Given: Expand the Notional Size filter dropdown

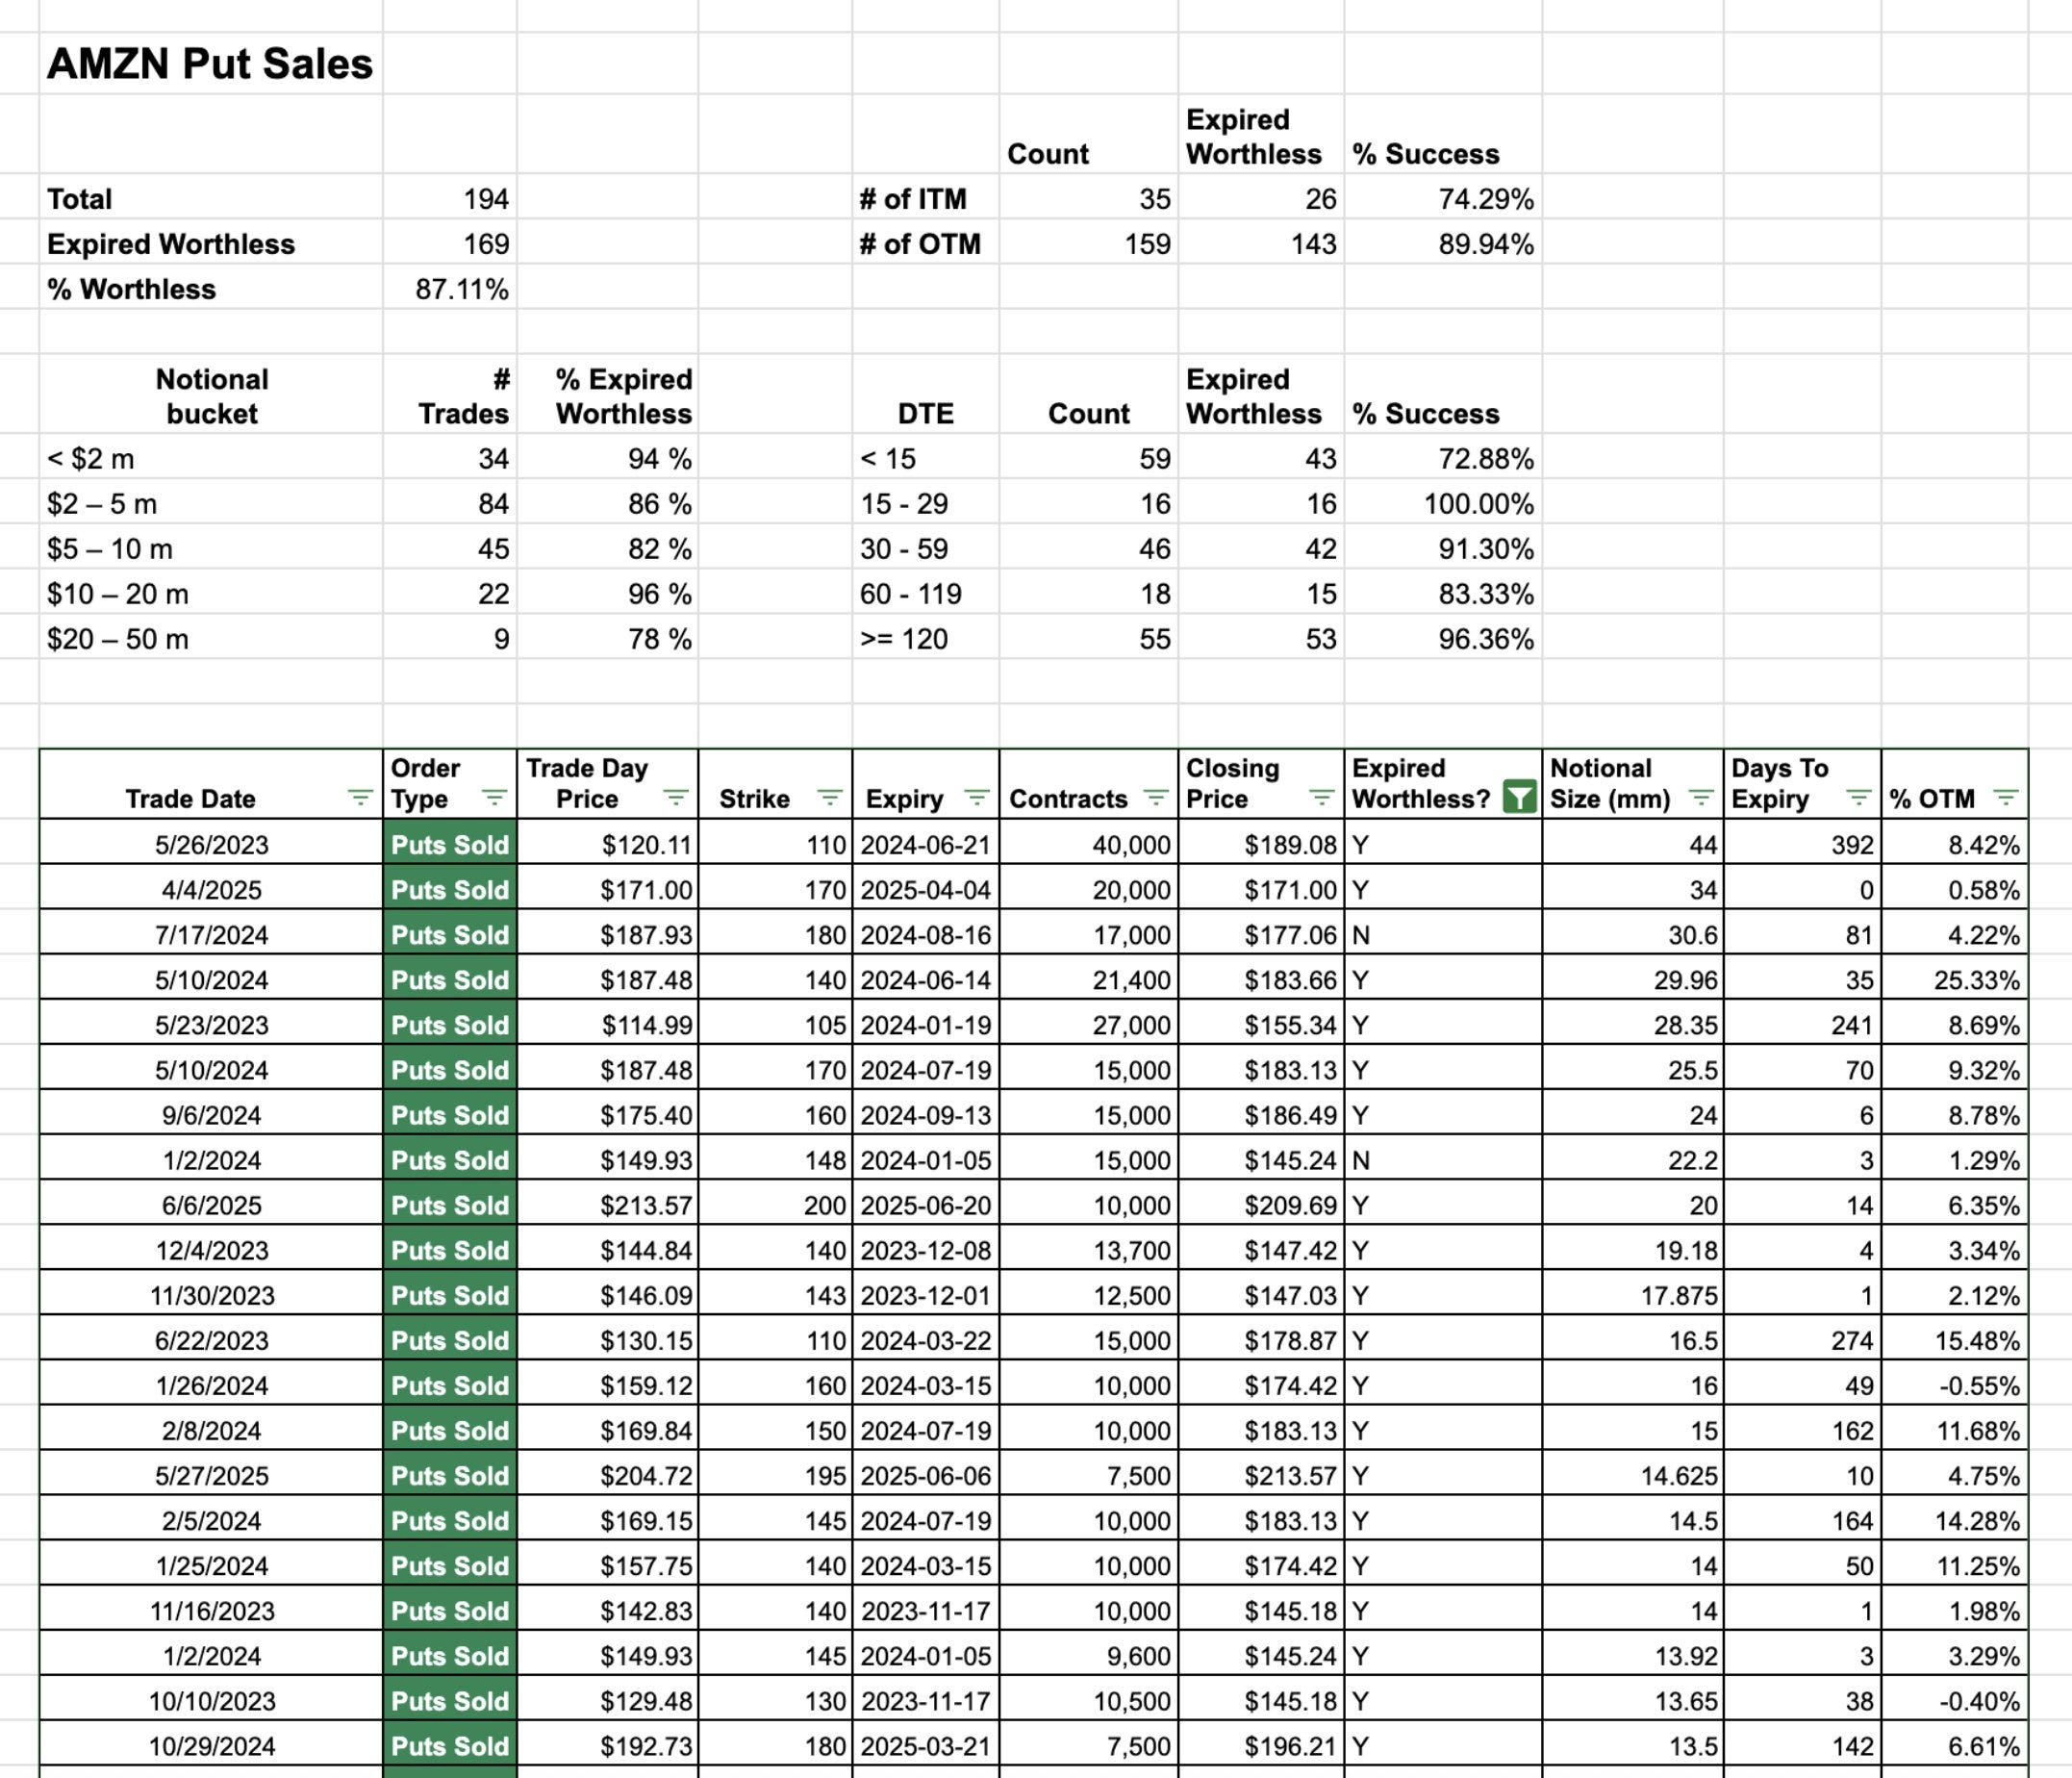Looking at the screenshot, I should click(x=1700, y=797).
